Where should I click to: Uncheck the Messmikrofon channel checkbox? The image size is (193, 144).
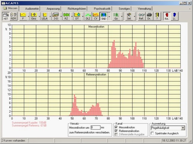[x=116, y=127]
